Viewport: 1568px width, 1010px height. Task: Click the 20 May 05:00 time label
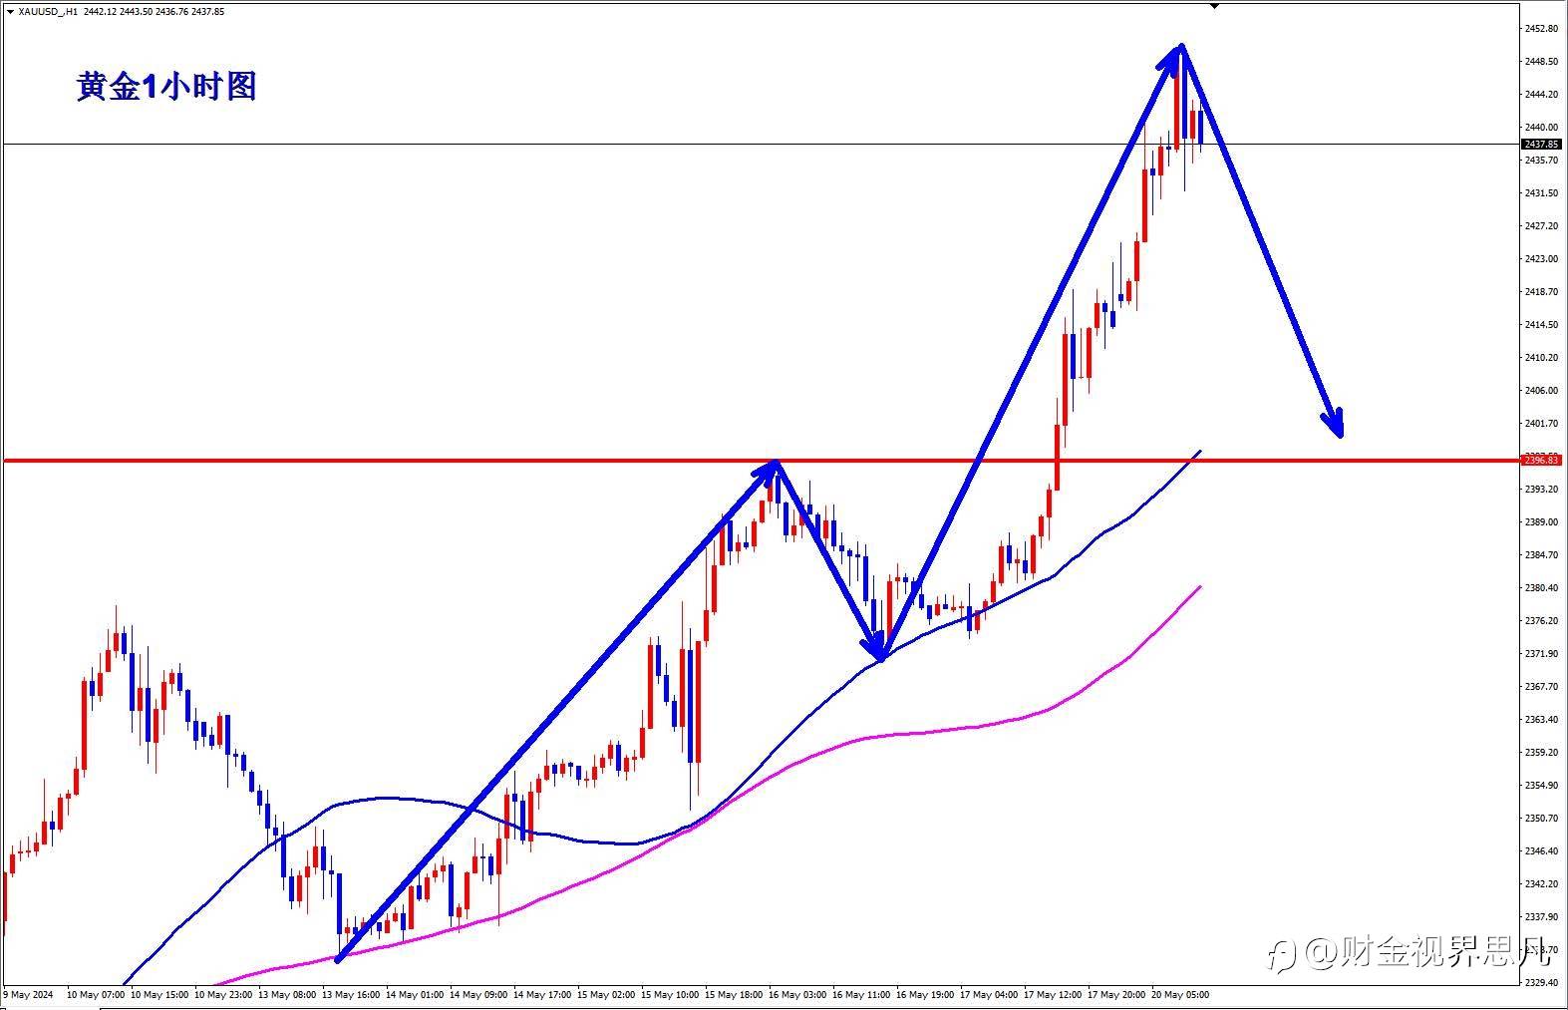click(x=1180, y=994)
